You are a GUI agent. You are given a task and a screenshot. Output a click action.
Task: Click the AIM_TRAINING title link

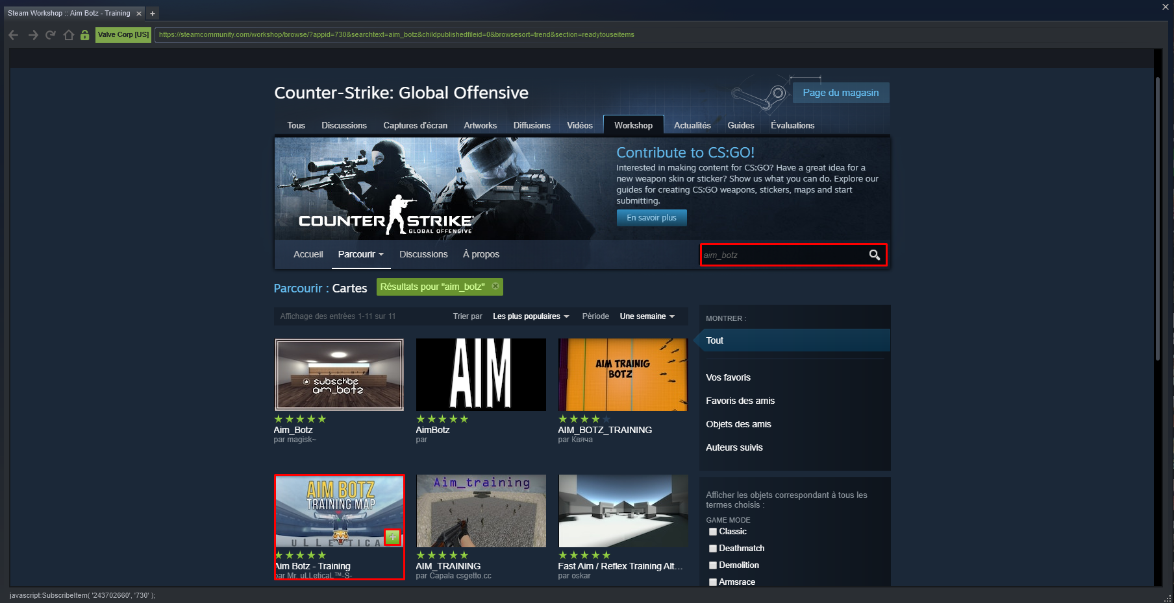tap(448, 566)
